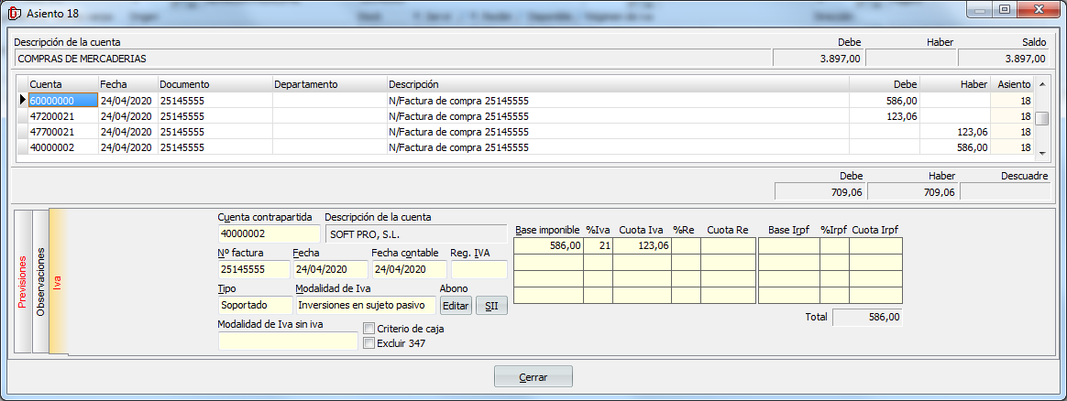1067x401 pixels.
Task: Click the Asiento 18 window title icon
Action: click(13, 12)
